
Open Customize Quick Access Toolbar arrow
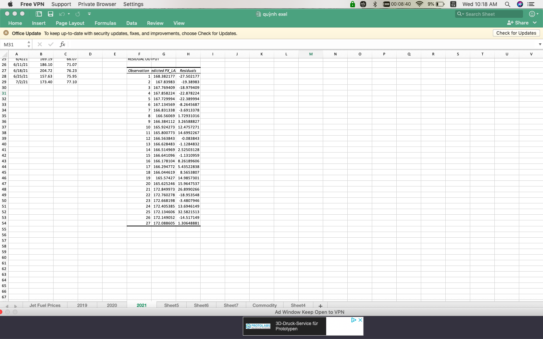pyautogui.click(x=89, y=14)
